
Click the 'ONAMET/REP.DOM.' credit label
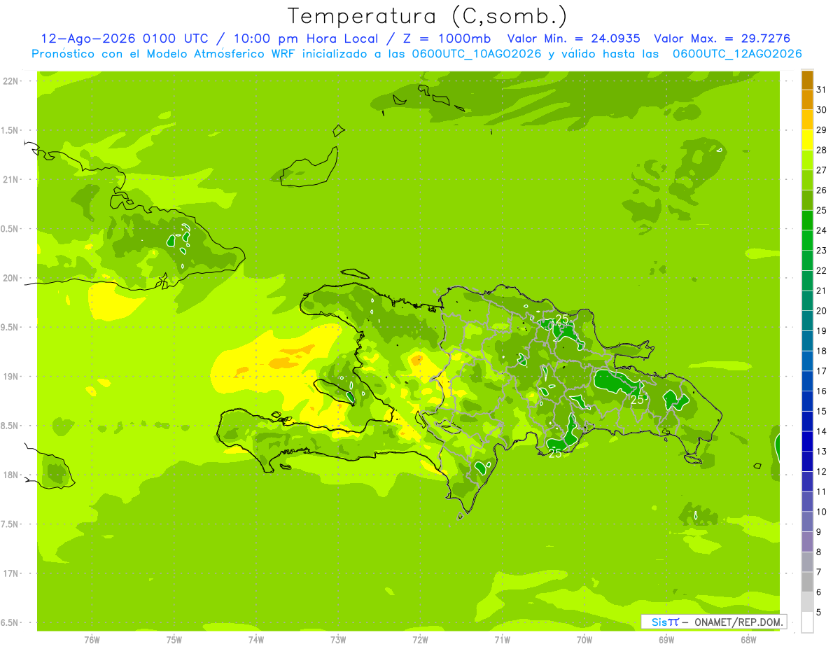[x=738, y=622]
